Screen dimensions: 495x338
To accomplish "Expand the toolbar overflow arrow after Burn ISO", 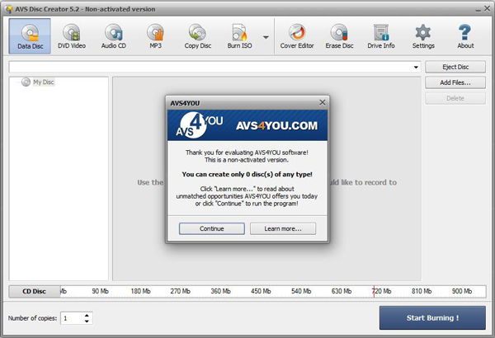I will (x=266, y=37).
